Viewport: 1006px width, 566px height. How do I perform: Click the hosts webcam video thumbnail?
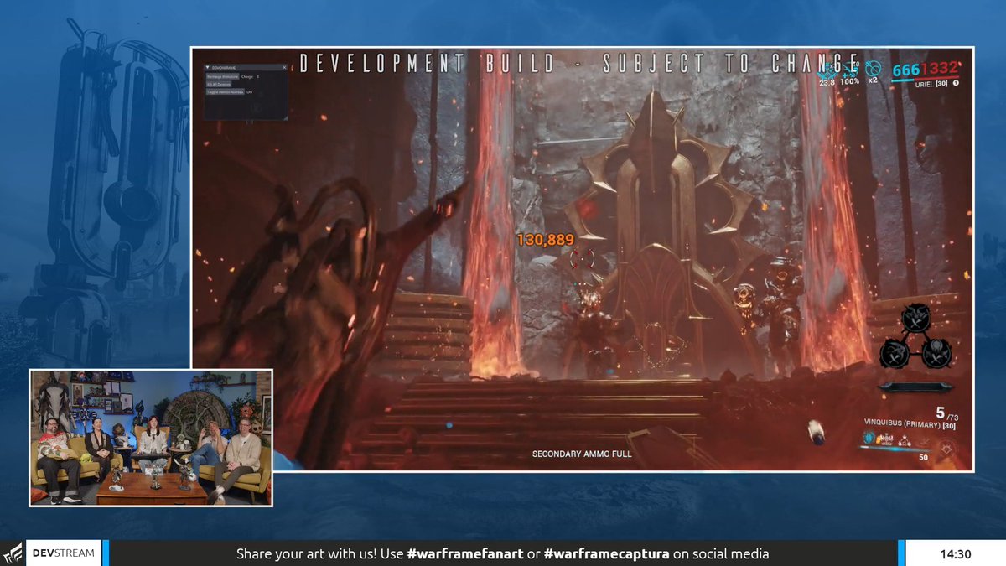click(x=151, y=438)
